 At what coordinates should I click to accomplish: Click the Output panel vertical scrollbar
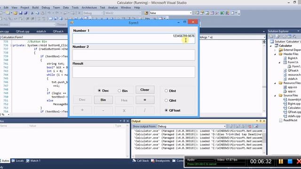pos(264,142)
